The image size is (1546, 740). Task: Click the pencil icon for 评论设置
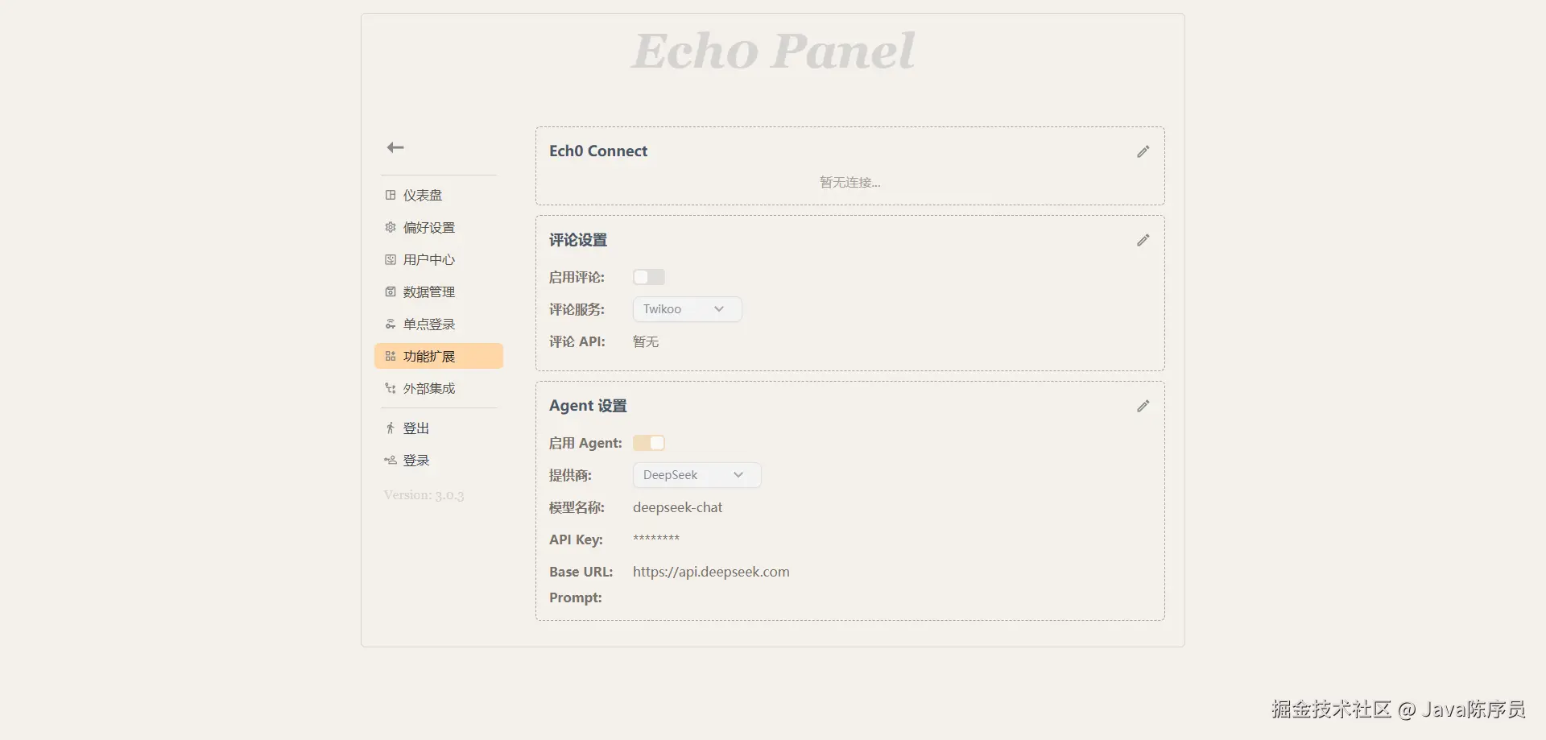(1143, 240)
